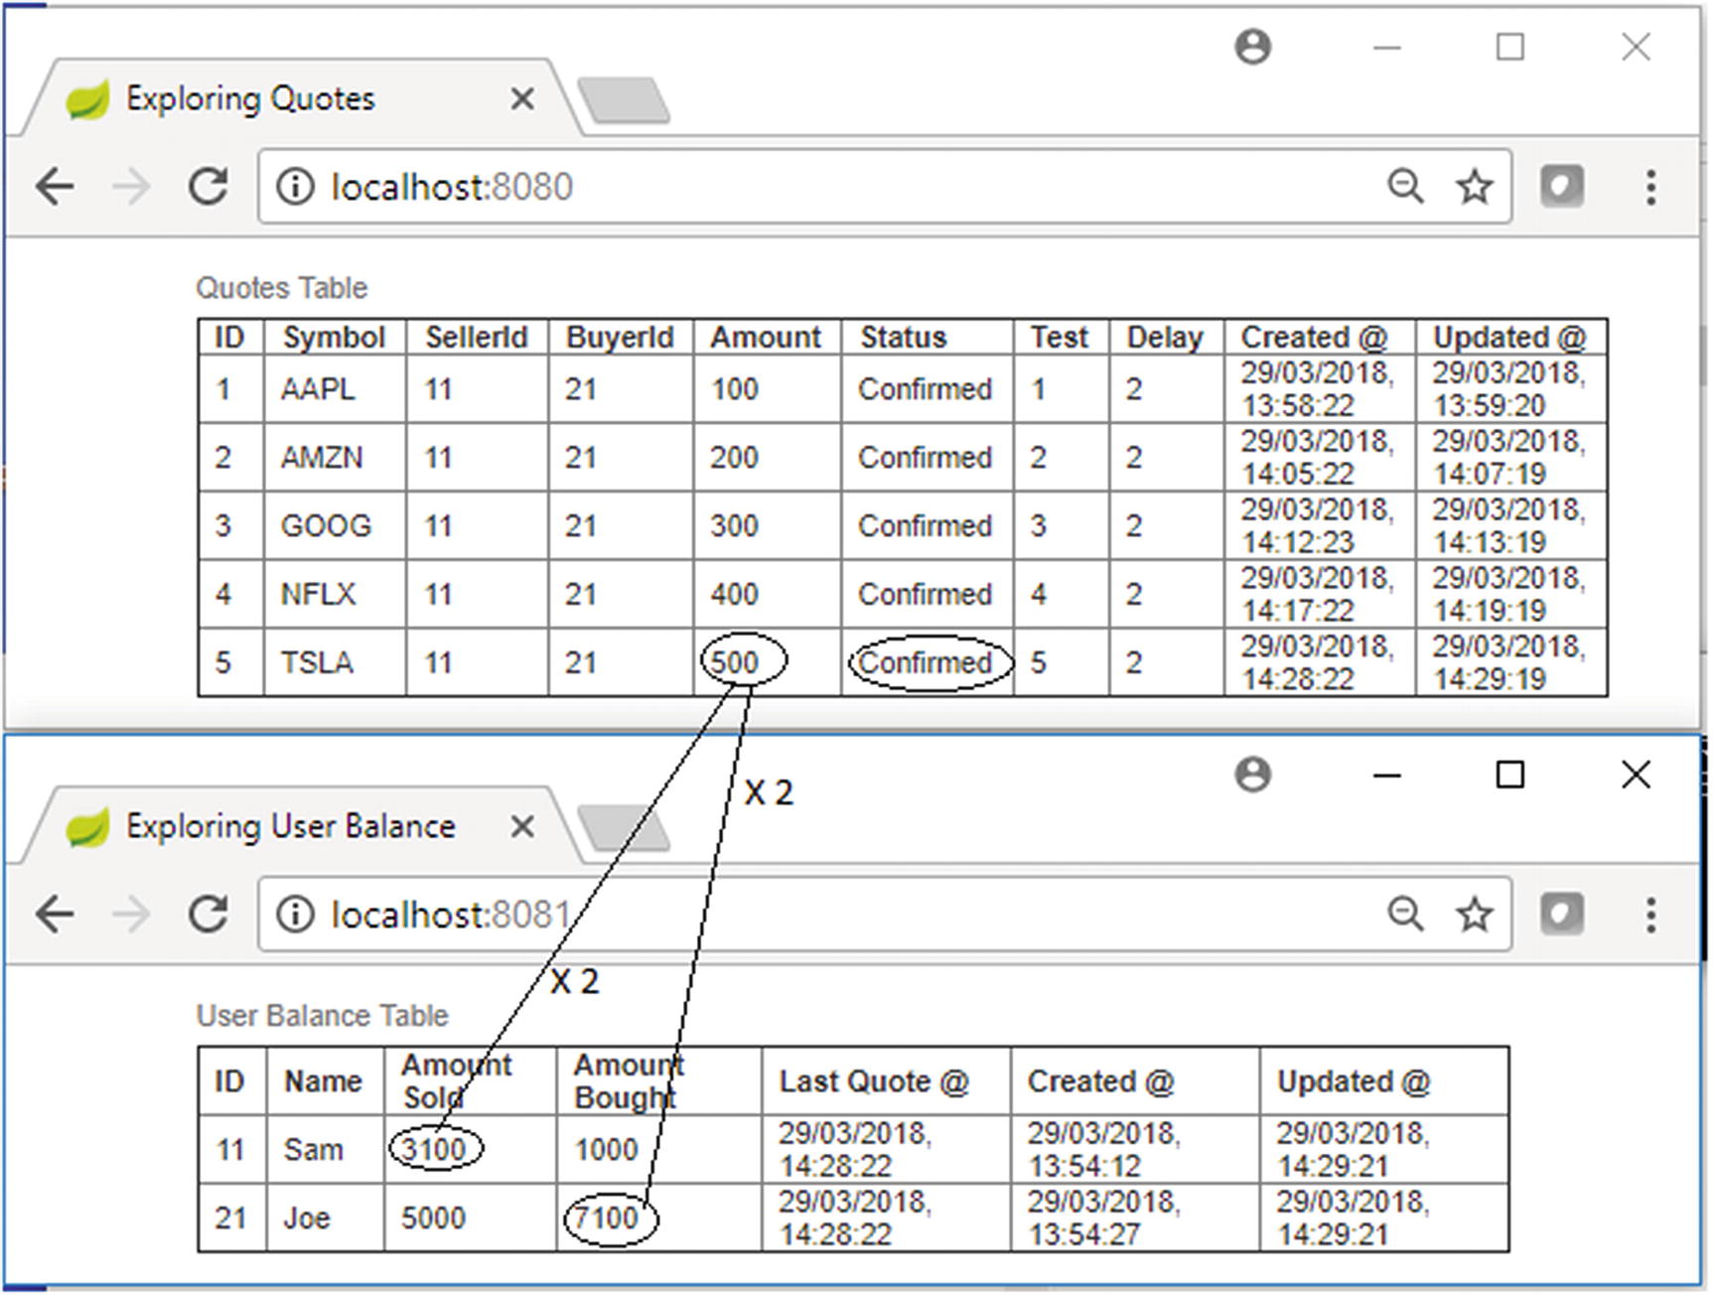
Task: Maximize the Exploring User Balance window
Action: click(1510, 775)
